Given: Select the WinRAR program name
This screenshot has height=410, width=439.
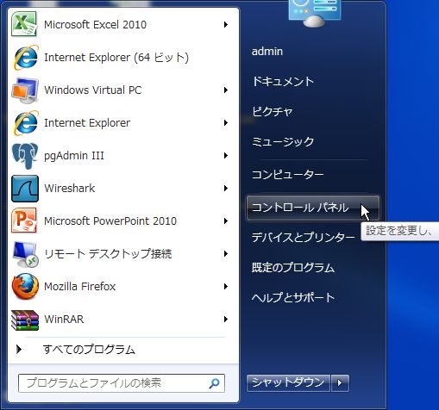Looking at the screenshot, I should click(64, 320).
